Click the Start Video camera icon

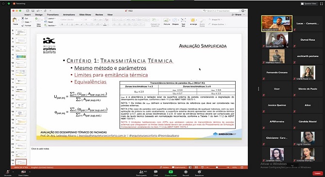pos(23,172)
